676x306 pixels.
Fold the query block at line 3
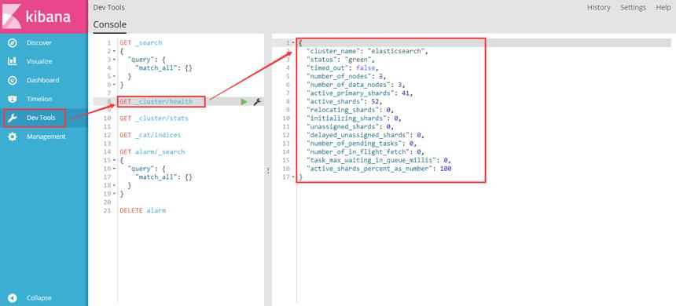[113, 60]
